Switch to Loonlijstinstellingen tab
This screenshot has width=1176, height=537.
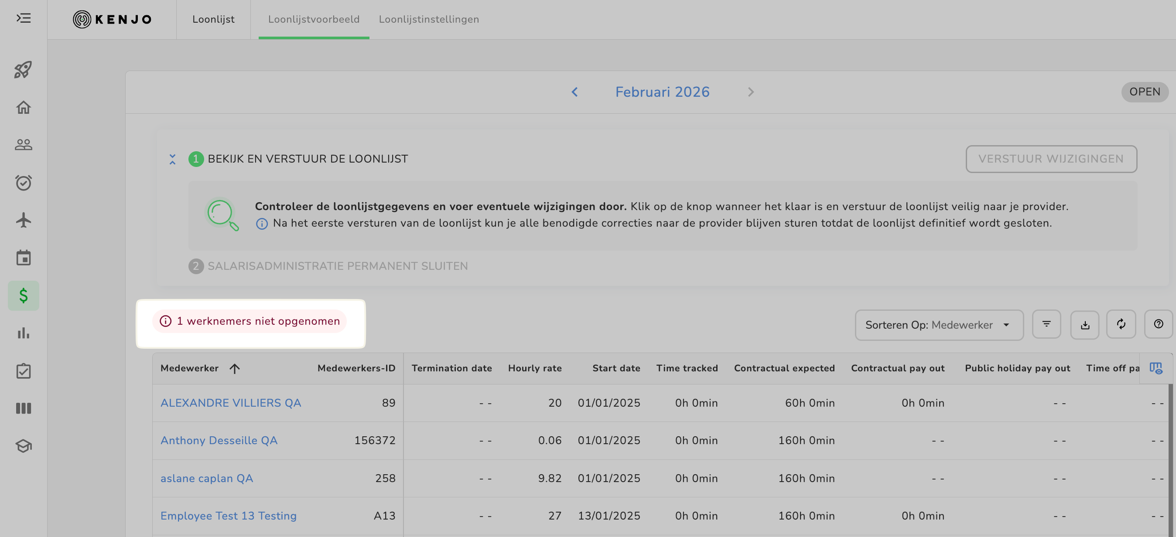(x=429, y=20)
